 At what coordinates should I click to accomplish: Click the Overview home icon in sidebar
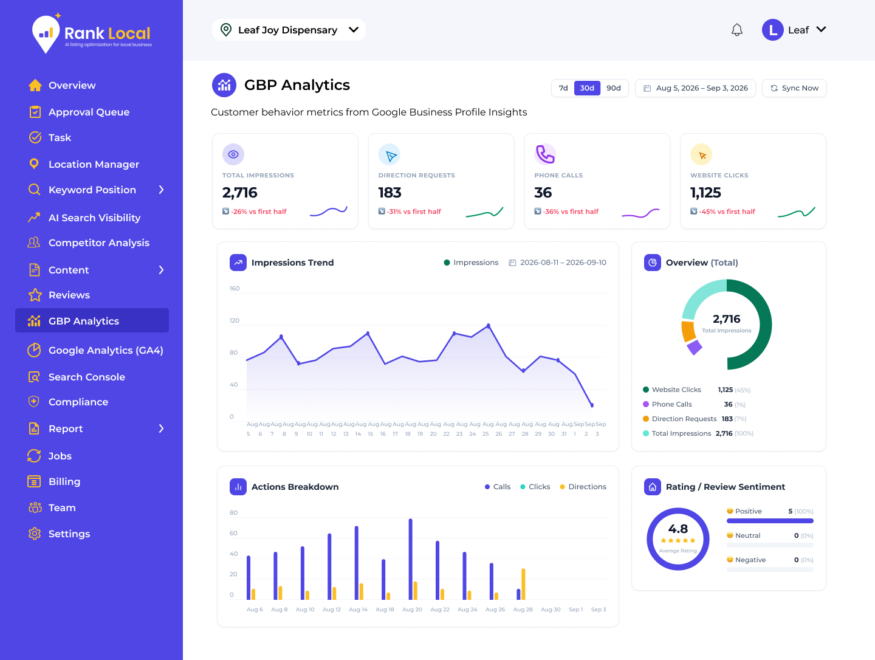[35, 85]
